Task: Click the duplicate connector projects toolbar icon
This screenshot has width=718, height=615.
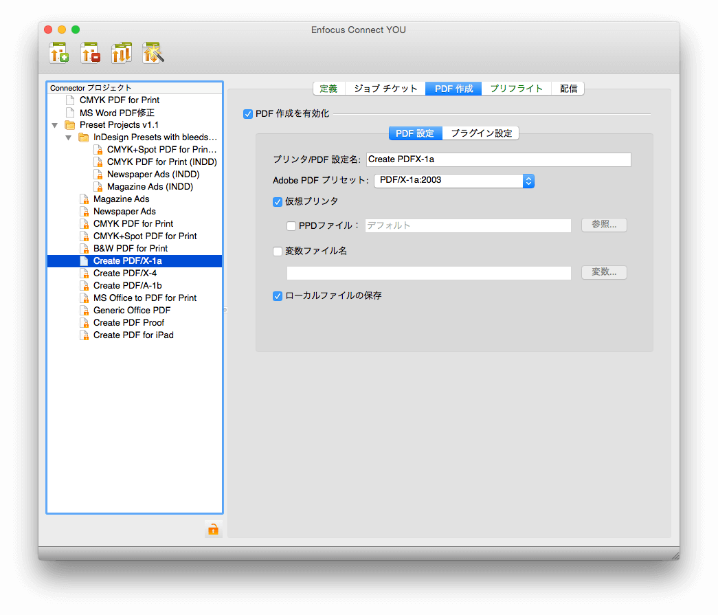Action: pos(122,53)
